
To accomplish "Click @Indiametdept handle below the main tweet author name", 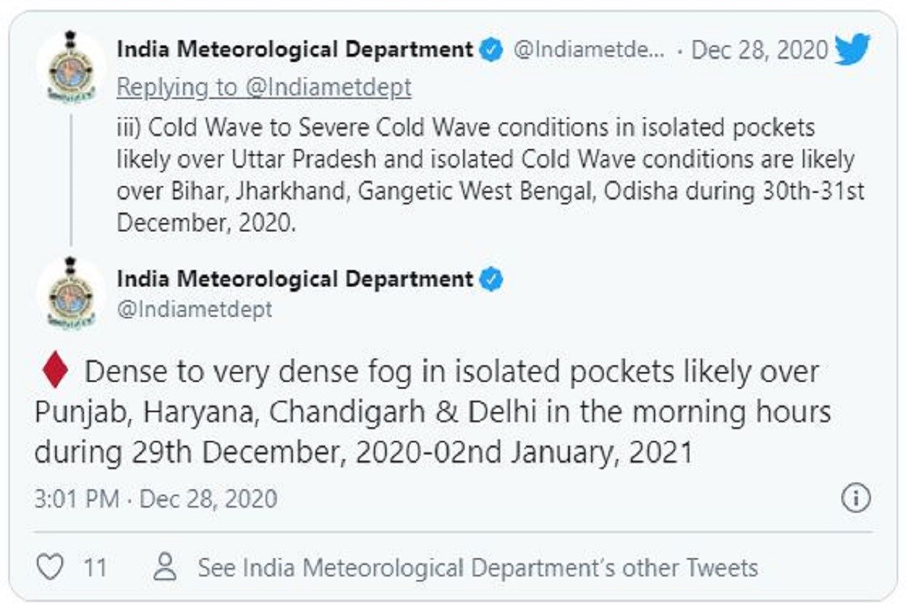I will (x=194, y=309).
